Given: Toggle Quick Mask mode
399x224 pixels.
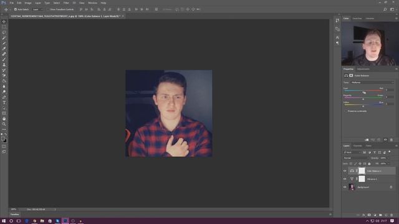Looking at the screenshot, I should [x=4, y=146].
